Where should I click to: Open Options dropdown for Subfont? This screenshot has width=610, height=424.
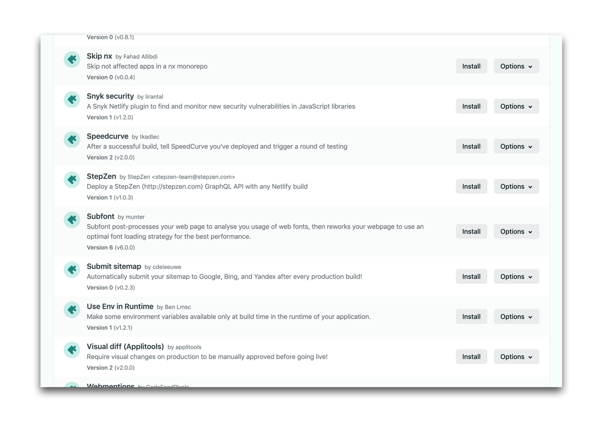tap(516, 232)
